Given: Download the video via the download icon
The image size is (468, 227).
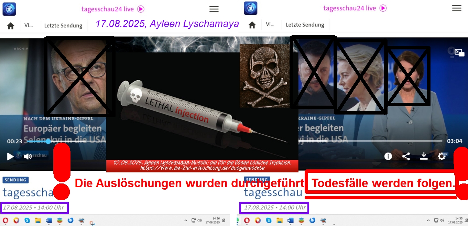Looking at the screenshot, I should pyautogui.click(x=424, y=156).
